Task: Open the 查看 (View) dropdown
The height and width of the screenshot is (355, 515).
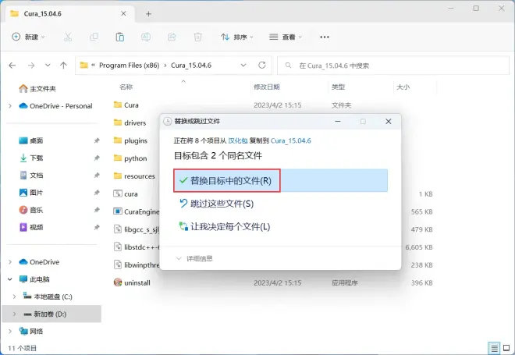Action: coord(285,37)
